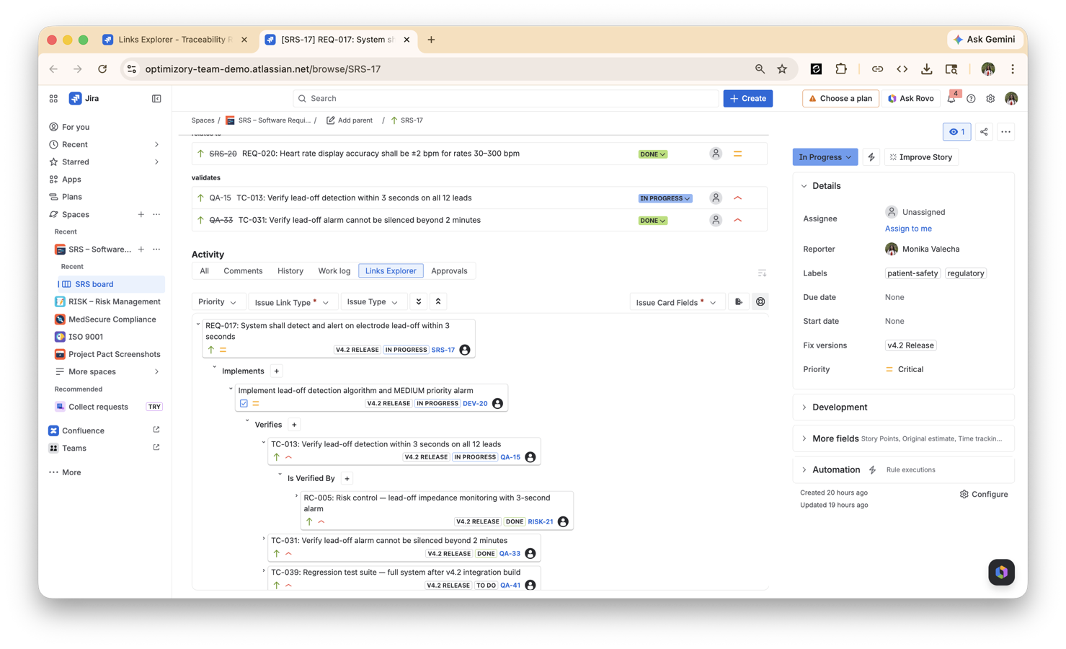Click the automation lightning icon next to status
Viewport: 1066px width, 649px height.
pyautogui.click(x=871, y=156)
